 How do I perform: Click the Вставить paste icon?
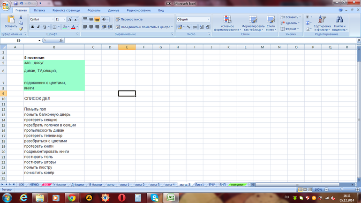(11, 20)
